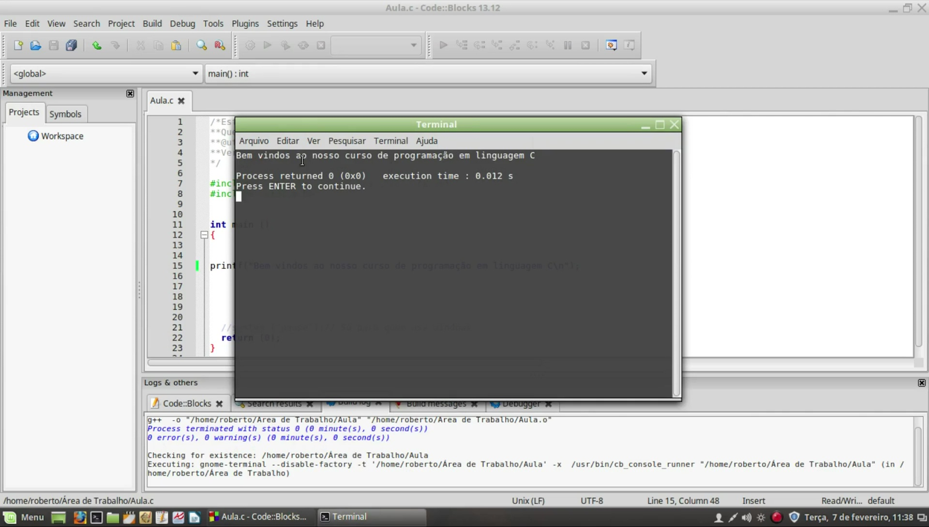929x527 pixels.
Task: Click the editor vertical scrollbar
Action: [x=919, y=232]
